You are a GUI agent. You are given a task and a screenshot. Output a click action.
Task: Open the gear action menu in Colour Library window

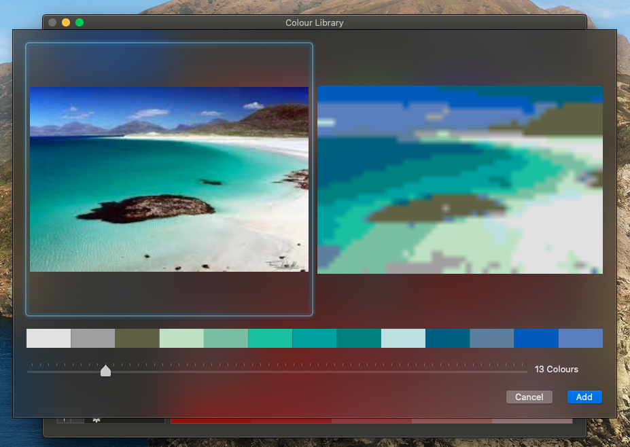(x=97, y=420)
